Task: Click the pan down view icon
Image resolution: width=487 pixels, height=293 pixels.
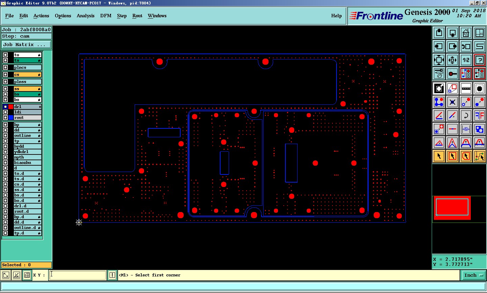Action: click(x=453, y=33)
